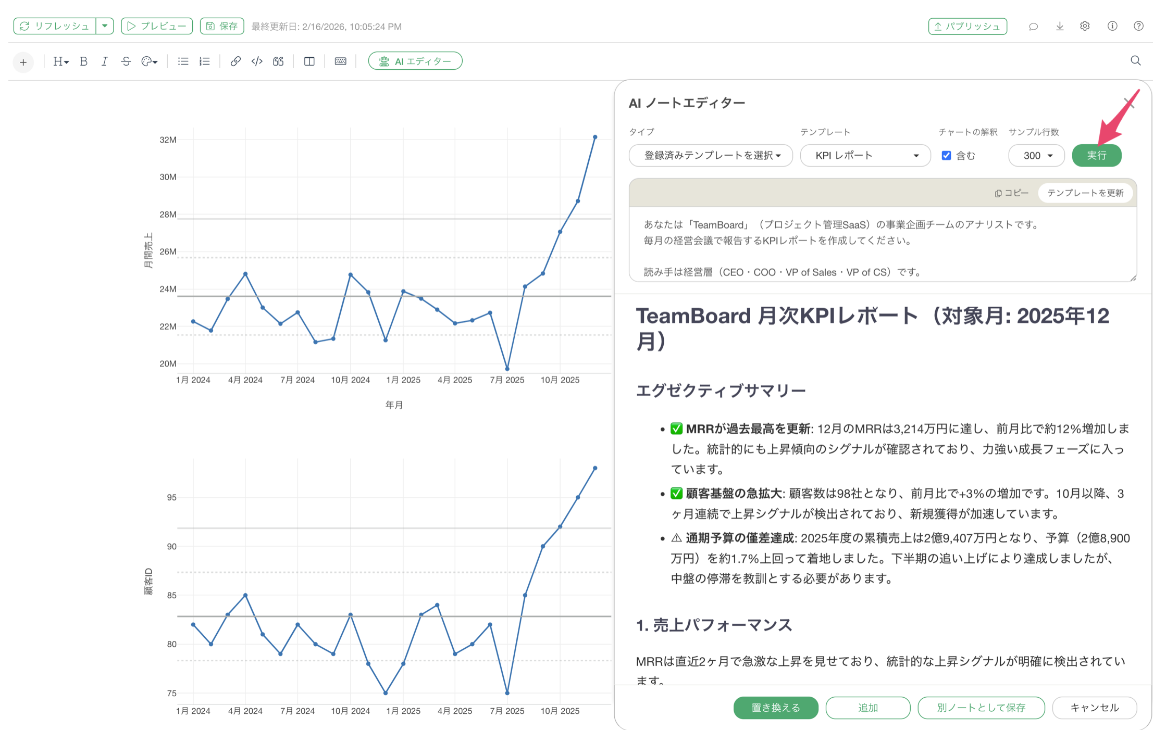The height and width of the screenshot is (730, 1166).
Task: Click the download icon in header
Action: point(1059,26)
